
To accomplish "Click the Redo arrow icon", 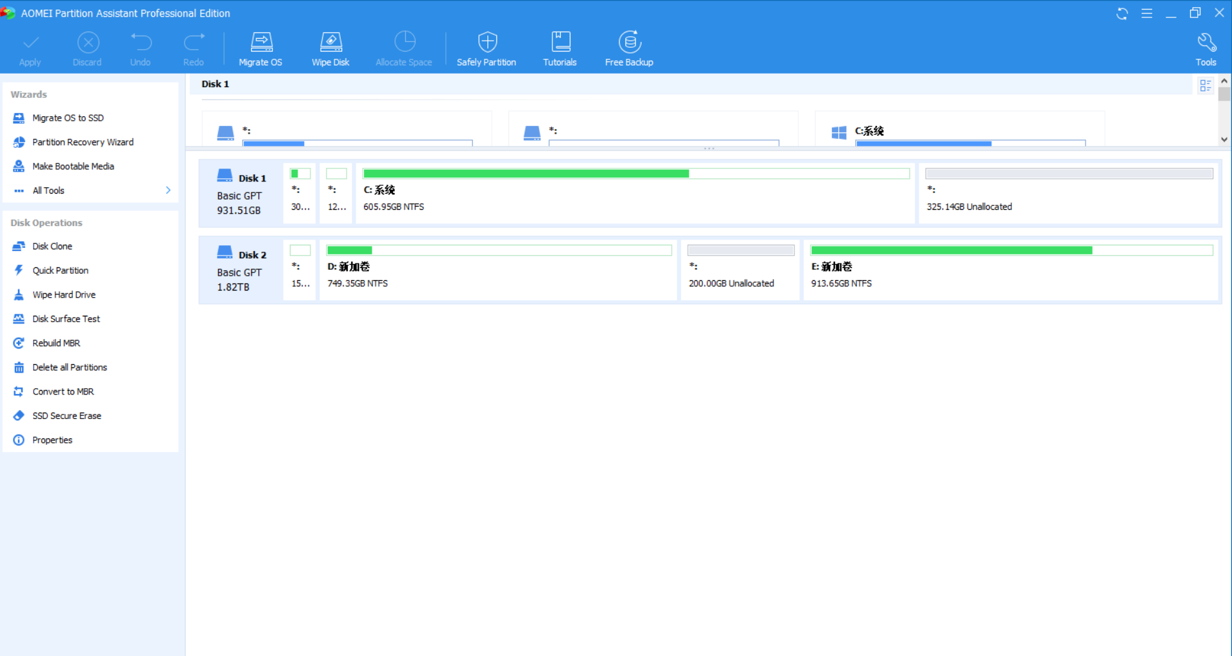I will coord(194,43).
